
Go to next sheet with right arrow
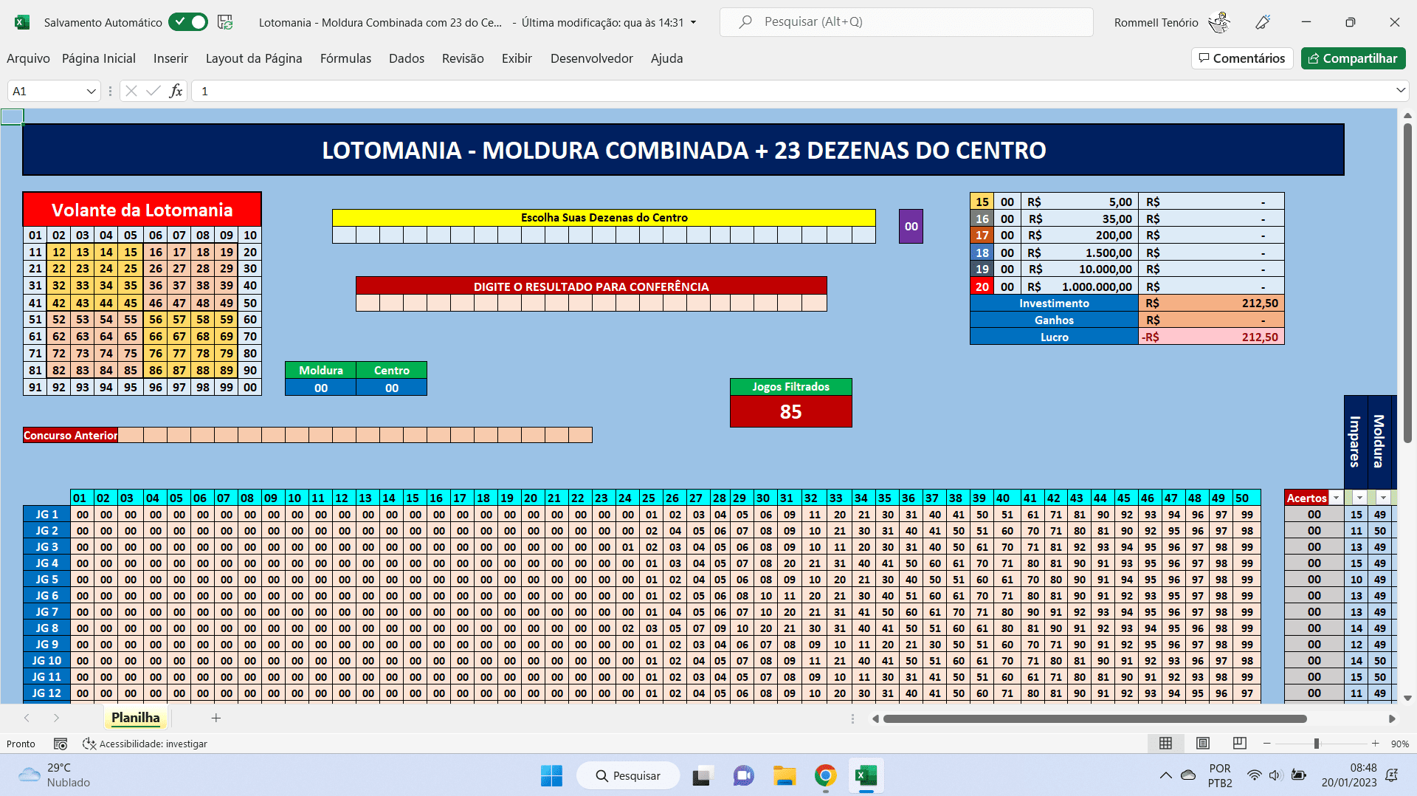coord(56,718)
